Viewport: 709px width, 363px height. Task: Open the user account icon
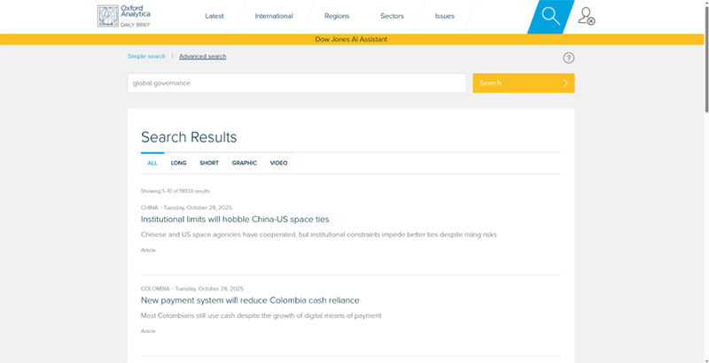coord(585,16)
